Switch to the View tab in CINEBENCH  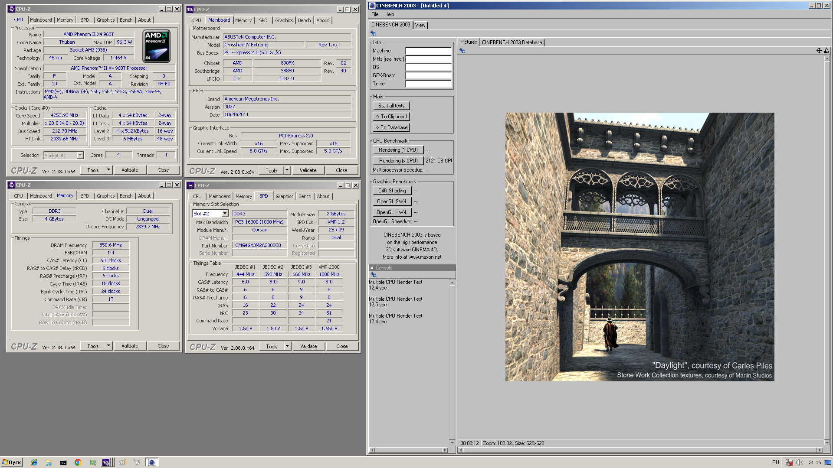[x=420, y=25]
